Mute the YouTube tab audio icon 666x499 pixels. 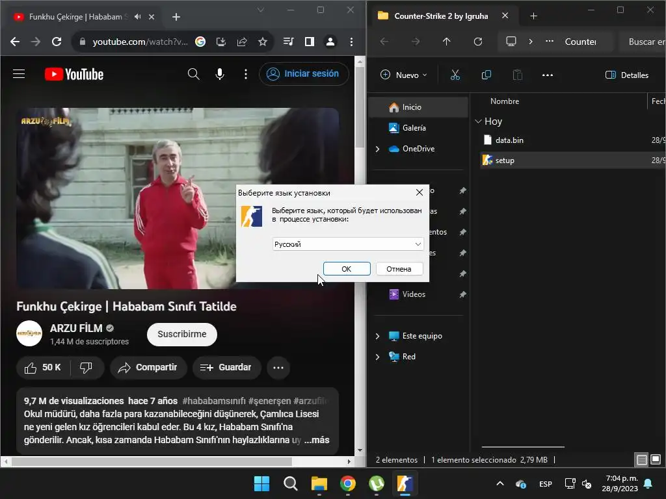click(x=138, y=16)
